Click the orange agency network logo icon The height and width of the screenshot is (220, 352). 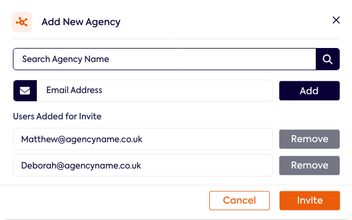[22, 22]
